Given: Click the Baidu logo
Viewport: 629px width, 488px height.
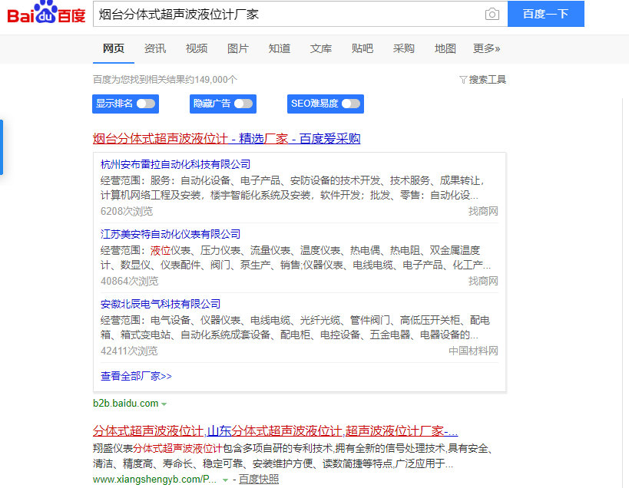Looking at the screenshot, I should pos(46,15).
